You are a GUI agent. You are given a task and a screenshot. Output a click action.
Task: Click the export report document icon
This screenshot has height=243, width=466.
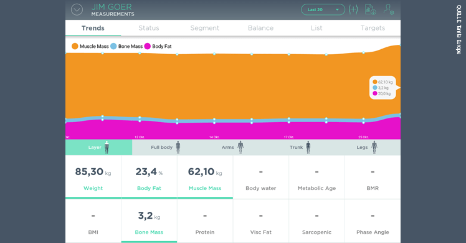coord(370,9)
